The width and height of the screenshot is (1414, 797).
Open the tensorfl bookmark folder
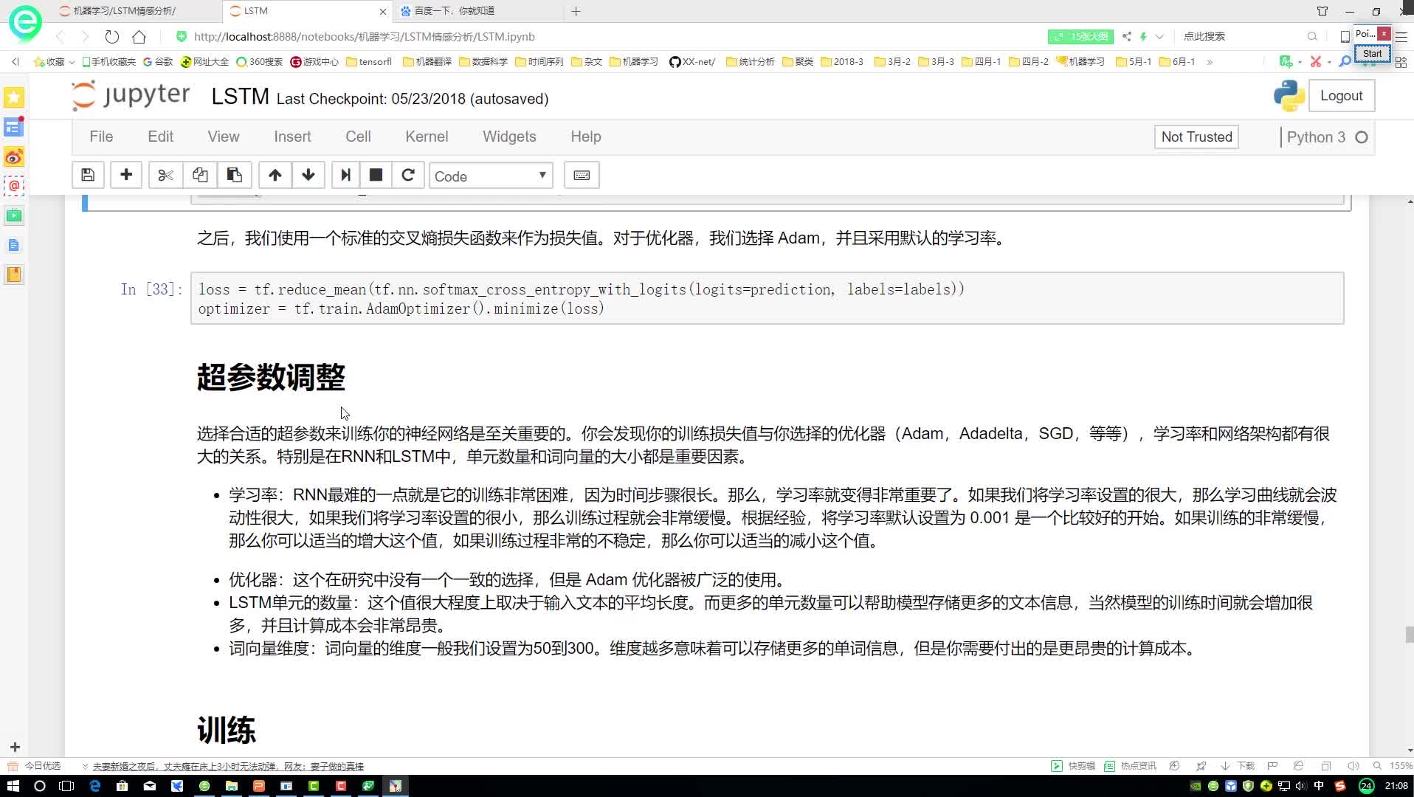click(369, 62)
